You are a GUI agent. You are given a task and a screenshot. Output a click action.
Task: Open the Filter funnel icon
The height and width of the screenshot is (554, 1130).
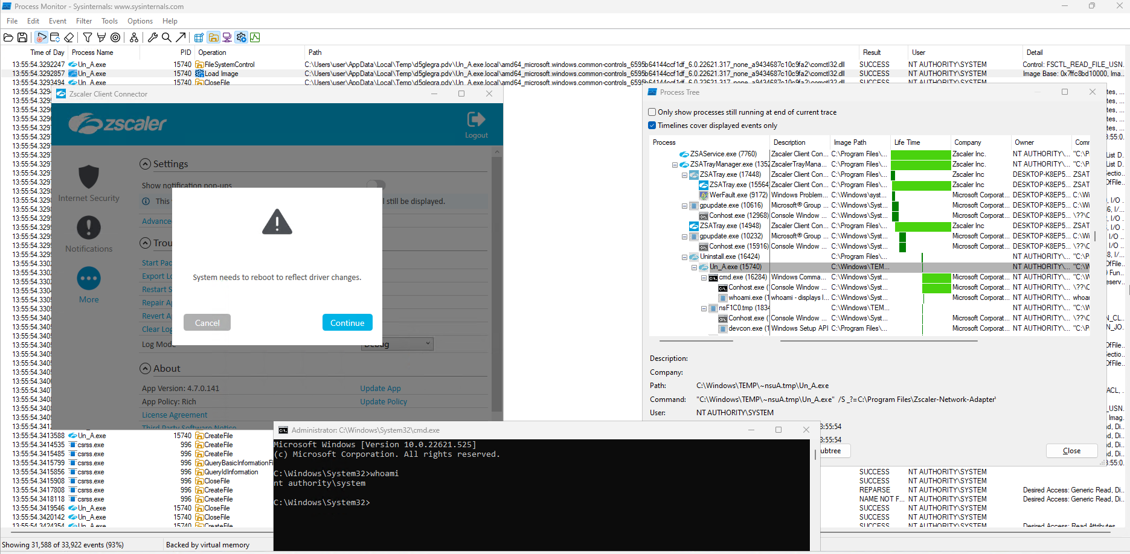(88, 37)
